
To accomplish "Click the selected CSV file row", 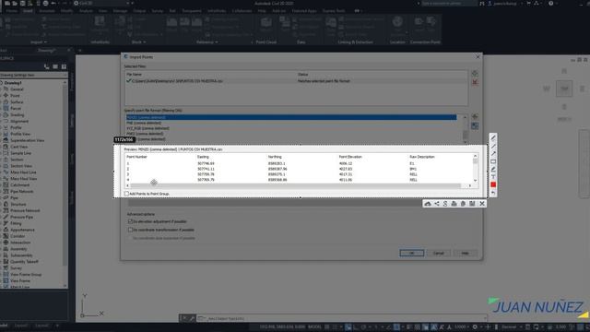I will (x=296, y=81).
